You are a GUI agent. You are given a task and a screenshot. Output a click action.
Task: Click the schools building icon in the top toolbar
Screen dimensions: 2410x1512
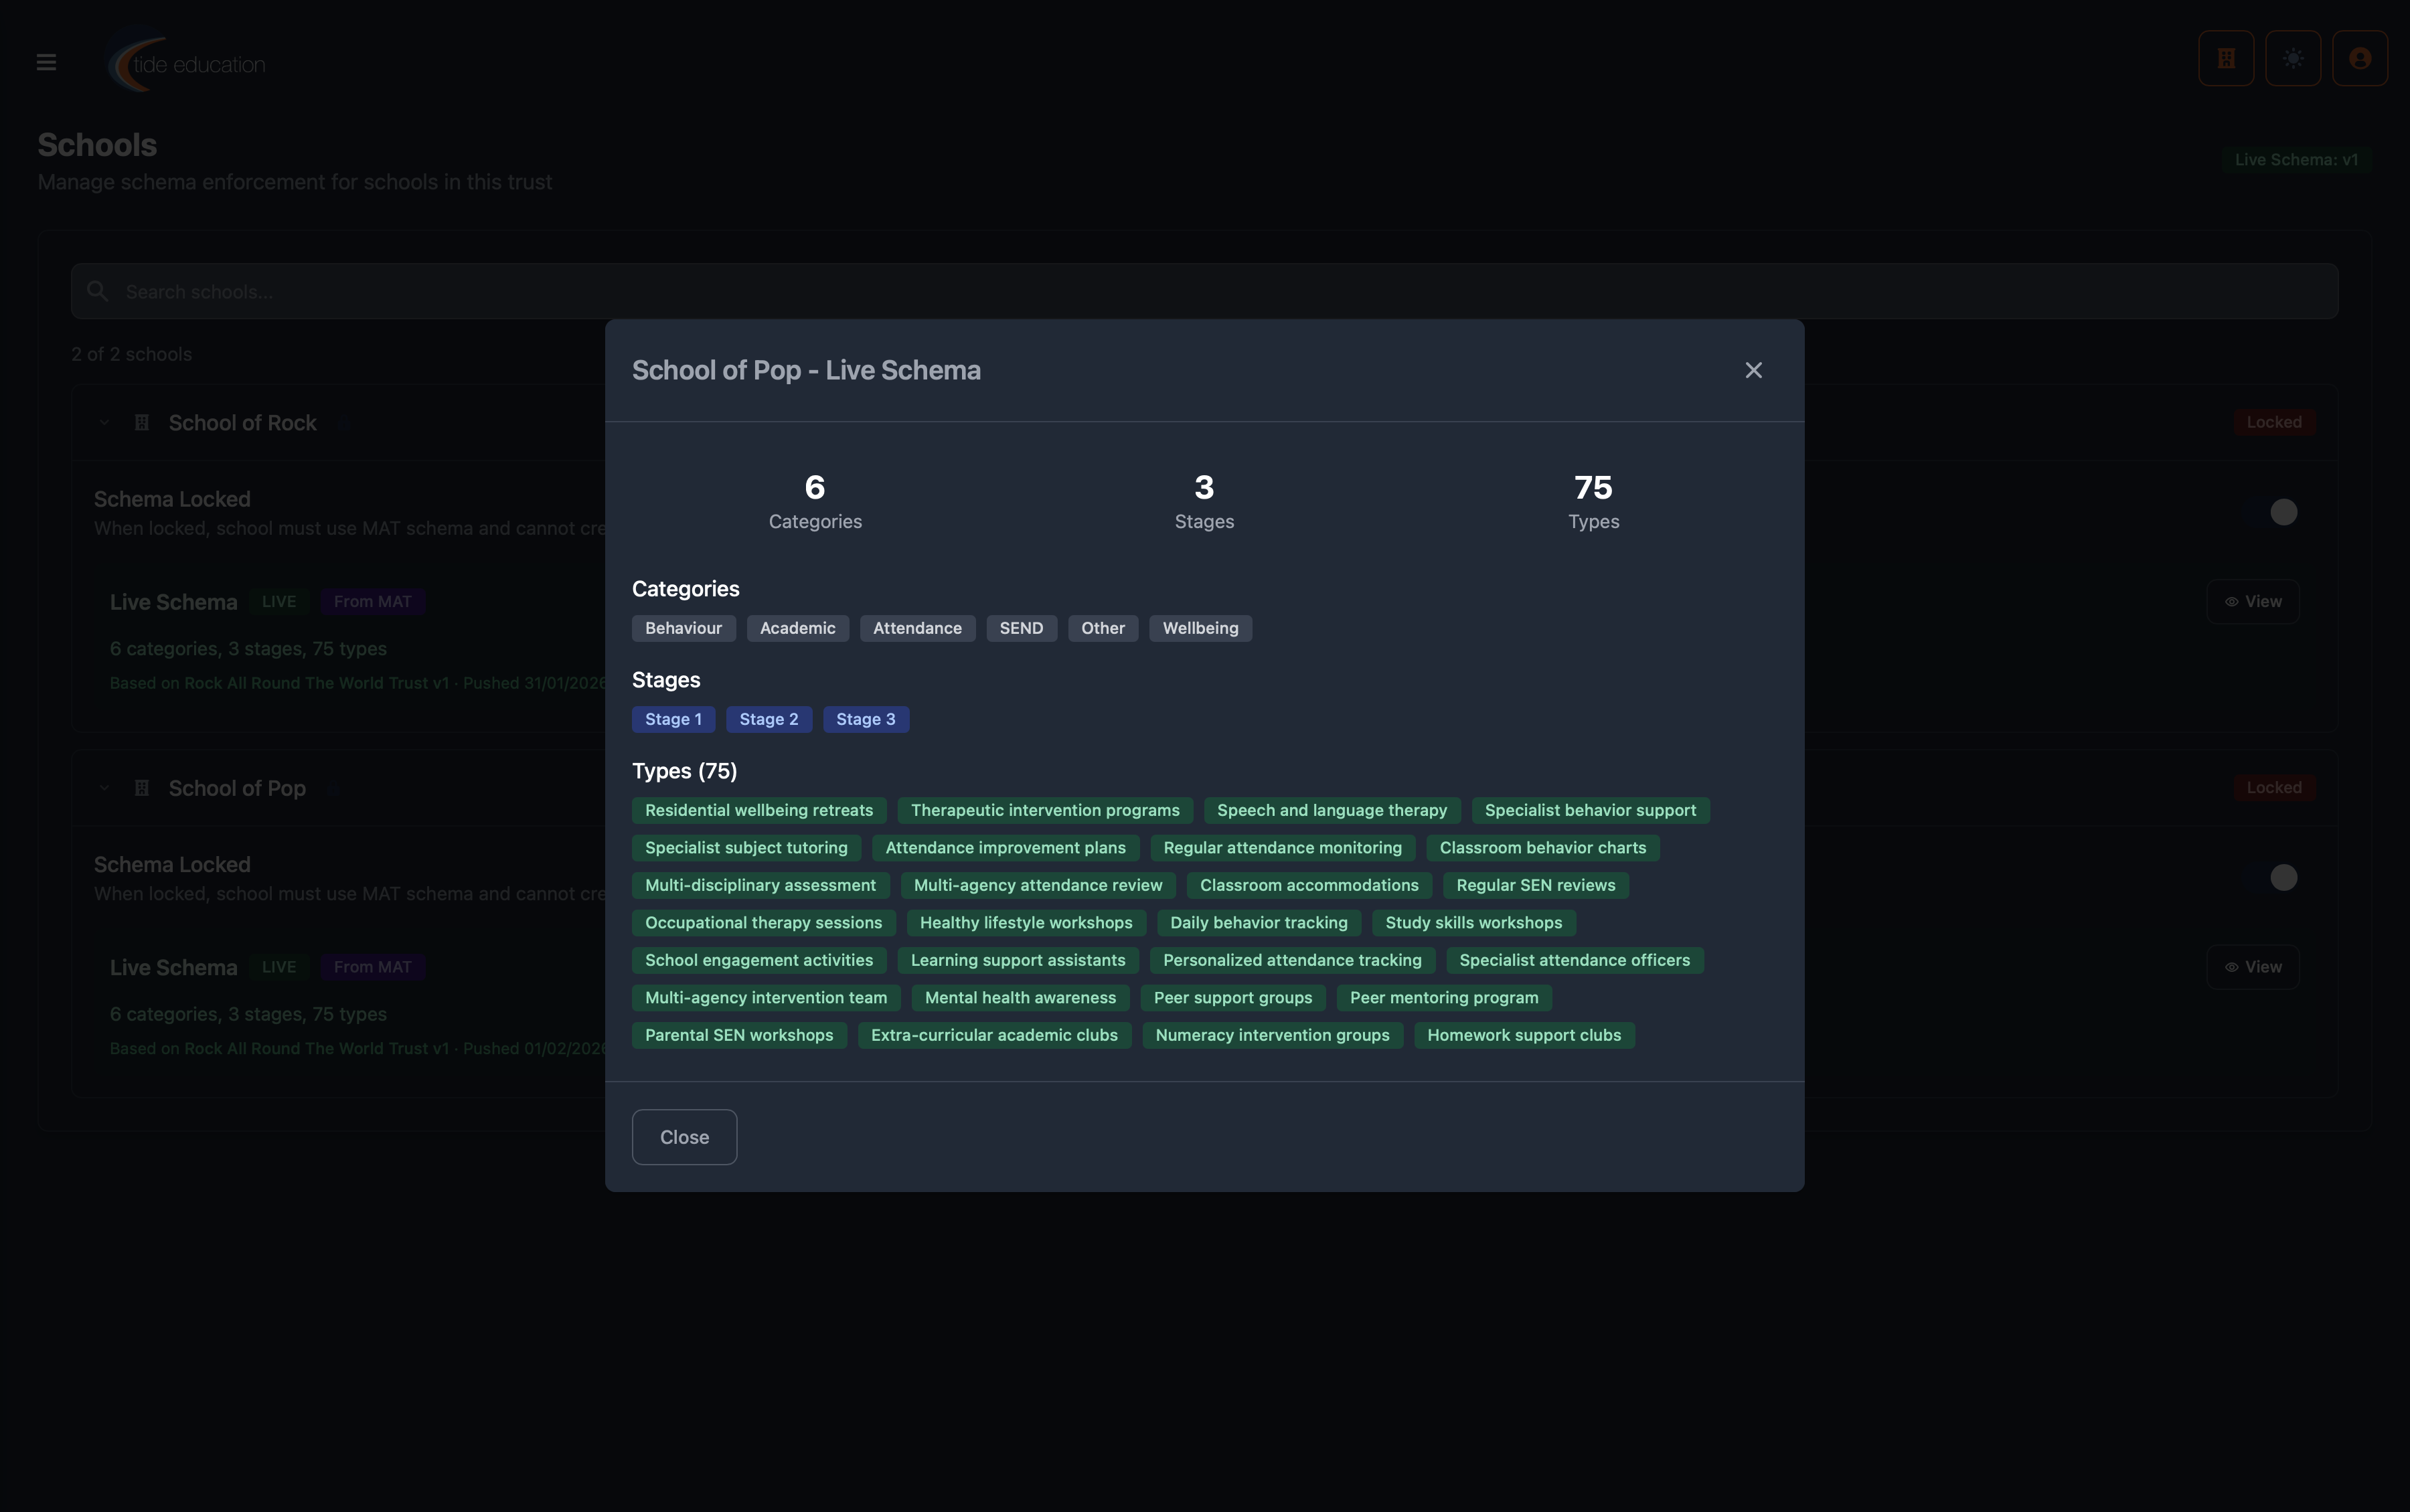point(2225,58)
